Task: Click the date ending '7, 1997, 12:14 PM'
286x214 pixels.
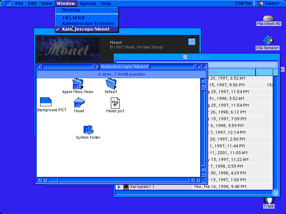Action: [227, 132]
